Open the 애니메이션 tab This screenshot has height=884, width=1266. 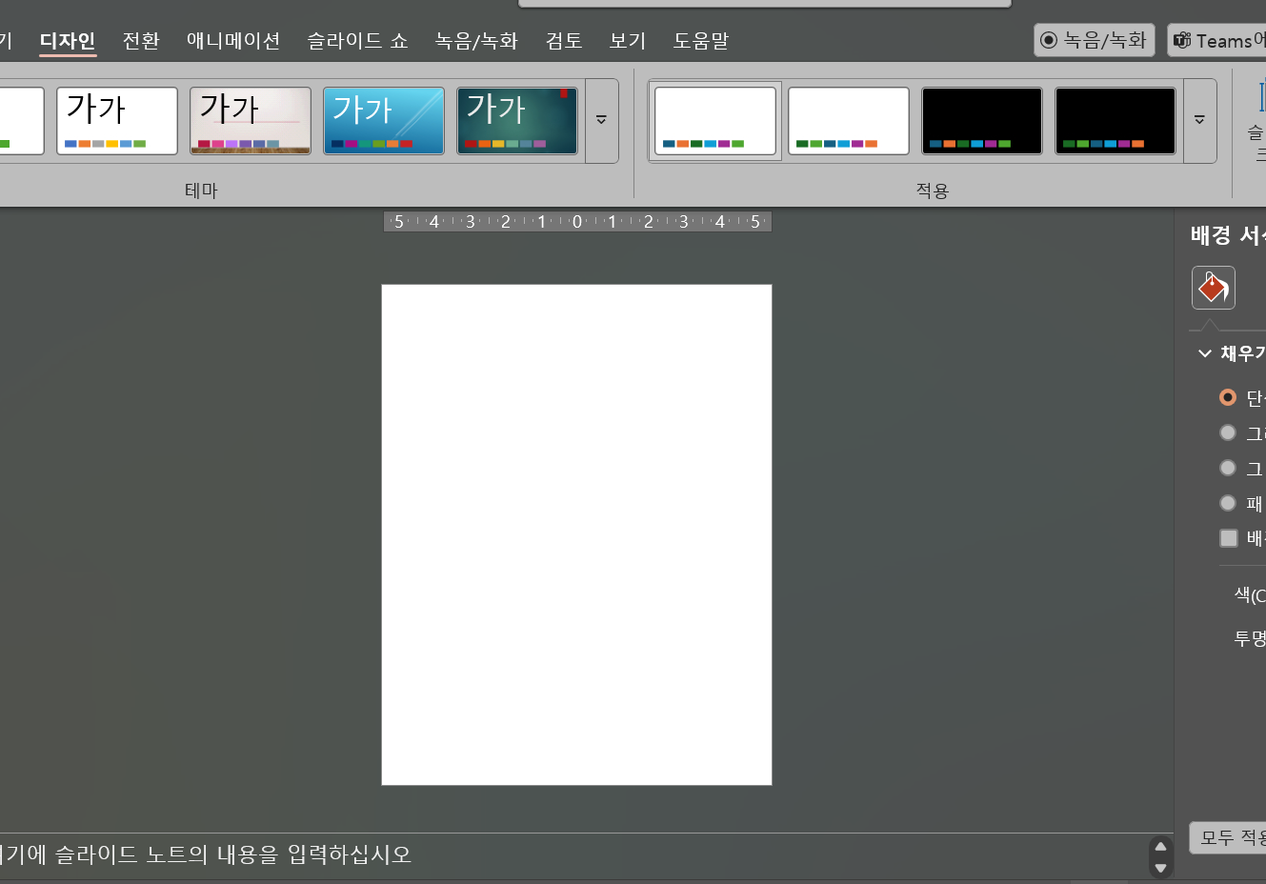[x=233, y=41]
